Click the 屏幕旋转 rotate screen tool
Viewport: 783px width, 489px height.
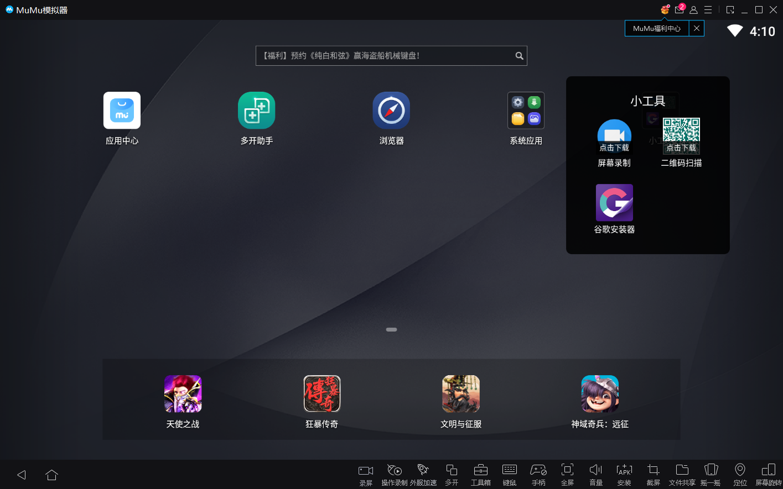[769, 475]
